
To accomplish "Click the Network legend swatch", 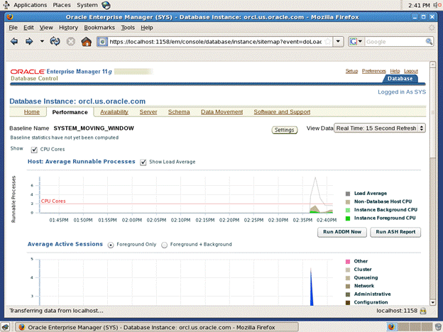I will pos(348,287).
